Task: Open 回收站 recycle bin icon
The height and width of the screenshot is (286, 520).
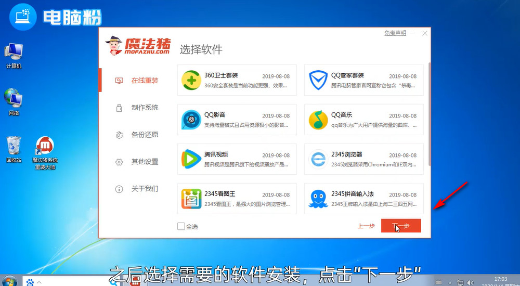Action: click(14, 149)
